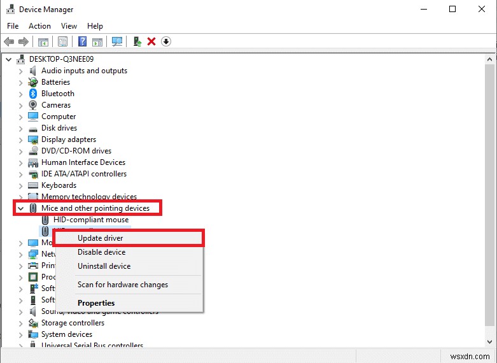
Task: Expand the System devices category
Action: point(20,335)
